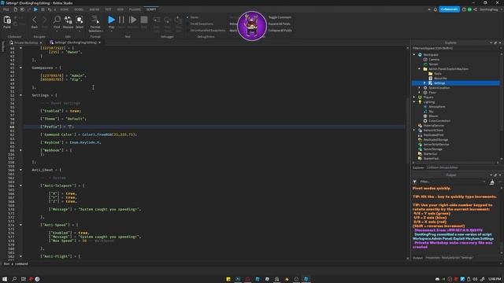The height and width of the screenshot is (283, 504).
Task: Select Camera in Explorer
Action: point(434,60)
